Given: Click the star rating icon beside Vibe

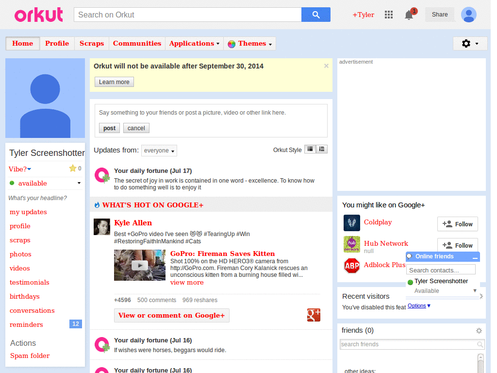Looking at the screenshot, I should 73,168.
